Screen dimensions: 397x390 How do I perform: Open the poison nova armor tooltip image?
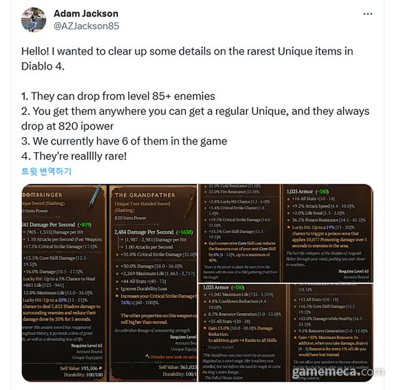(328, 233)
